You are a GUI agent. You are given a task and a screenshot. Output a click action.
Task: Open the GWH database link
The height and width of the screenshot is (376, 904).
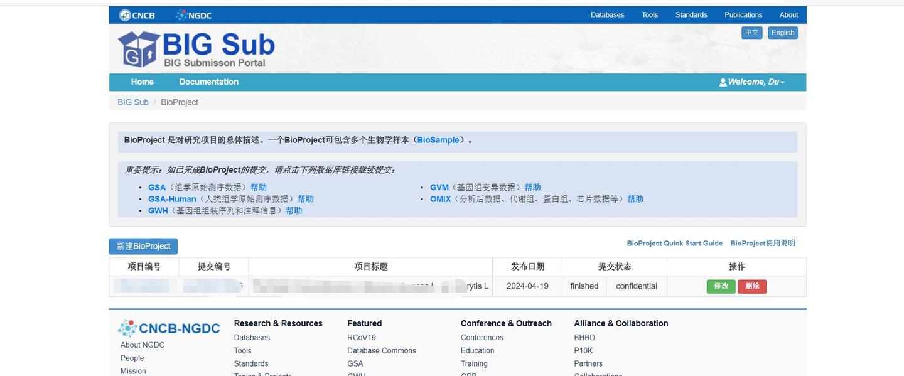tap(158, 211)
